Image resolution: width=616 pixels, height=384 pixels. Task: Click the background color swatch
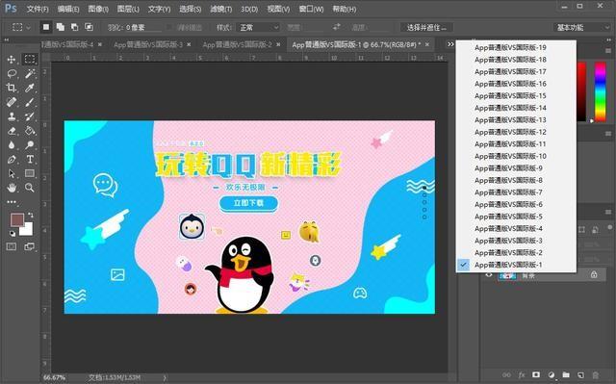27,231
